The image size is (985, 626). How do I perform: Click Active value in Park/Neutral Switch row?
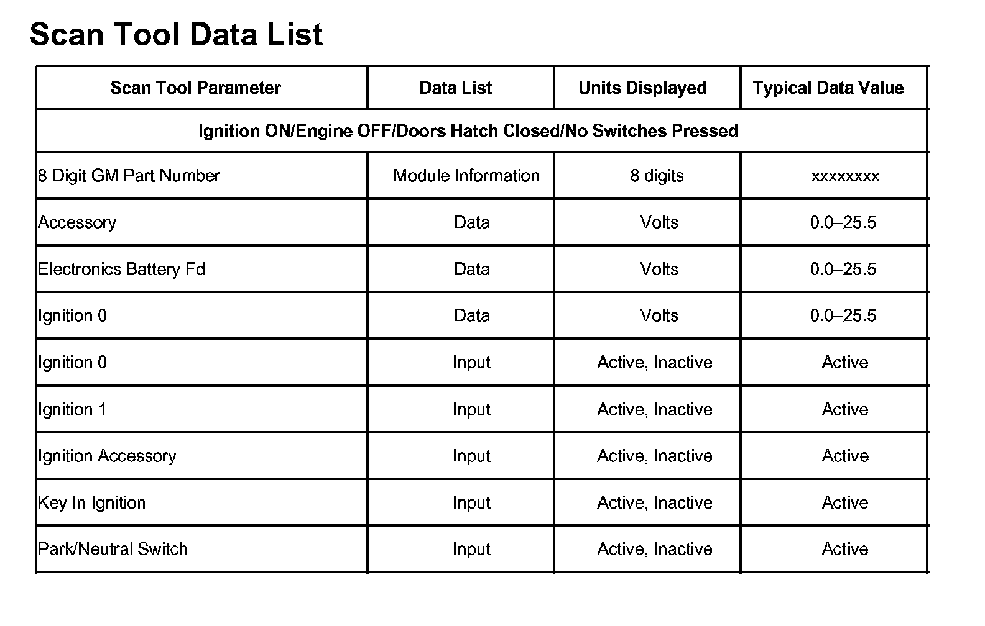(x=844, y=549)
